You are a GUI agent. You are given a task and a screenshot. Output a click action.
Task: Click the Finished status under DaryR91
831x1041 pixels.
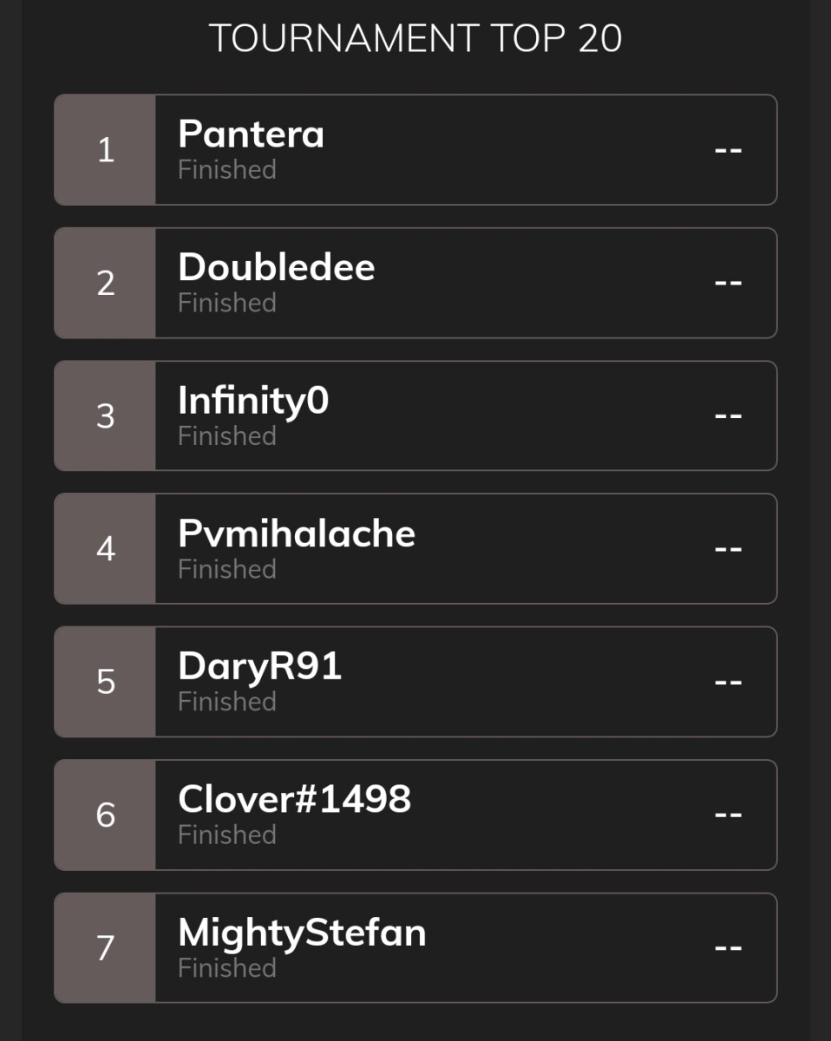click(x=227, y=701)
